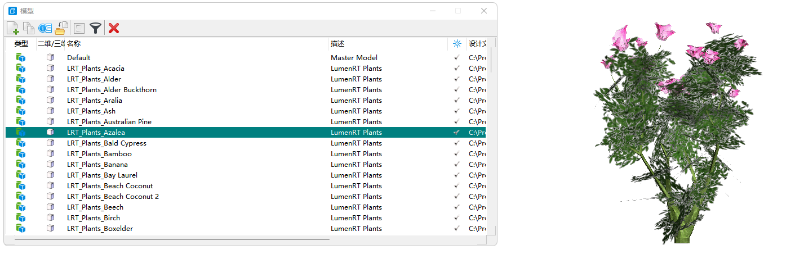Click the red Delete Model icon

pos(114,28)
